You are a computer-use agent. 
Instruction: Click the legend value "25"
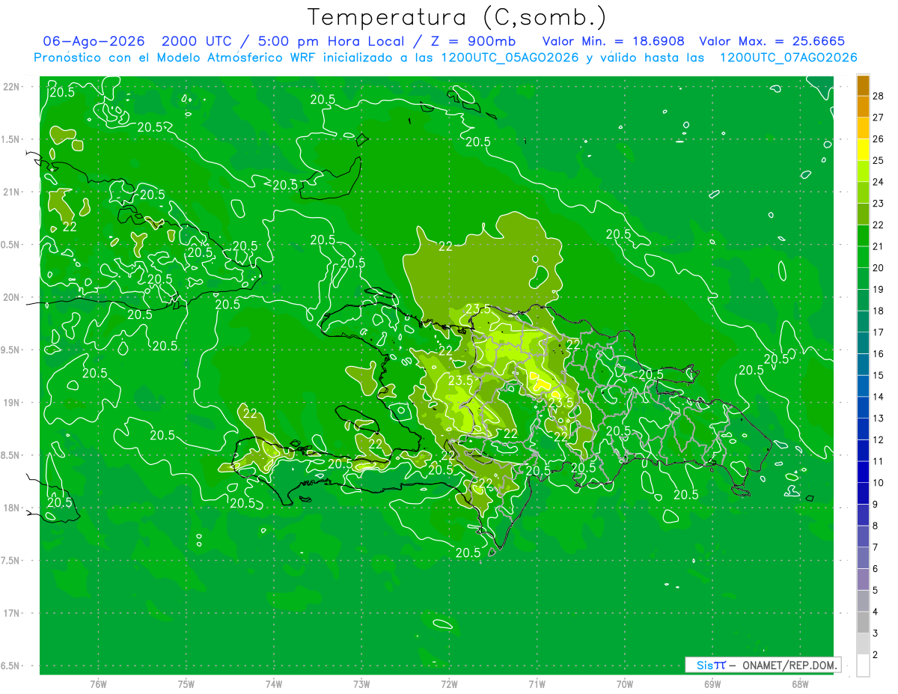coord(878,160)
